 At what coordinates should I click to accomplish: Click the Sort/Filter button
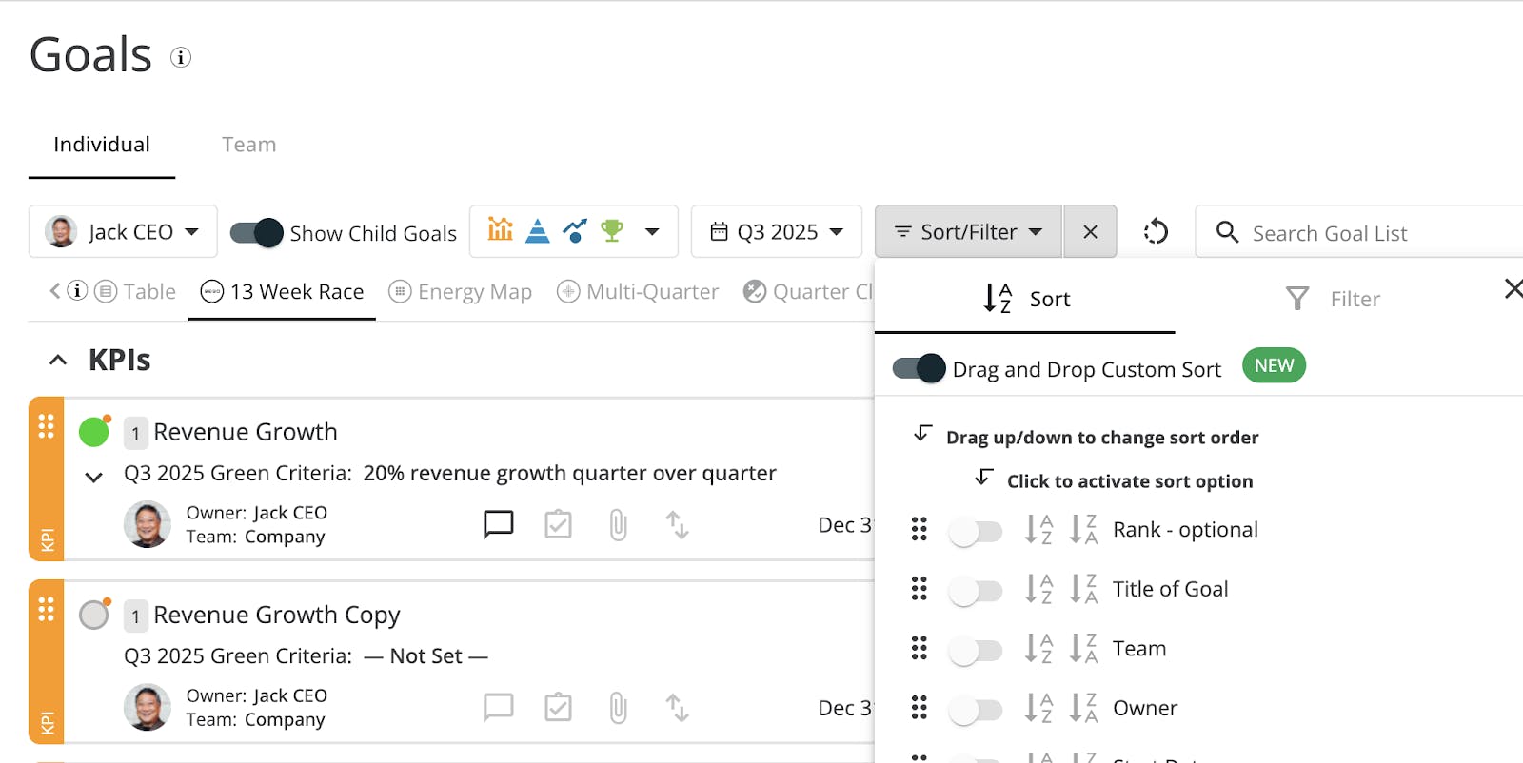(968, 232)
